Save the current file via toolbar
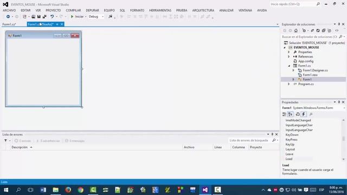347x195 pixels. pos(38,17)
